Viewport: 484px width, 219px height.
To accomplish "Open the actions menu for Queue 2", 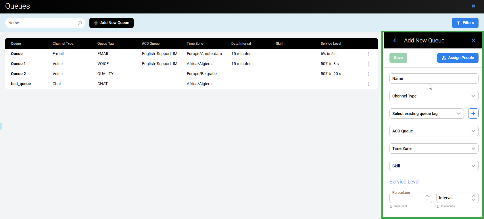I will point(368,74).
